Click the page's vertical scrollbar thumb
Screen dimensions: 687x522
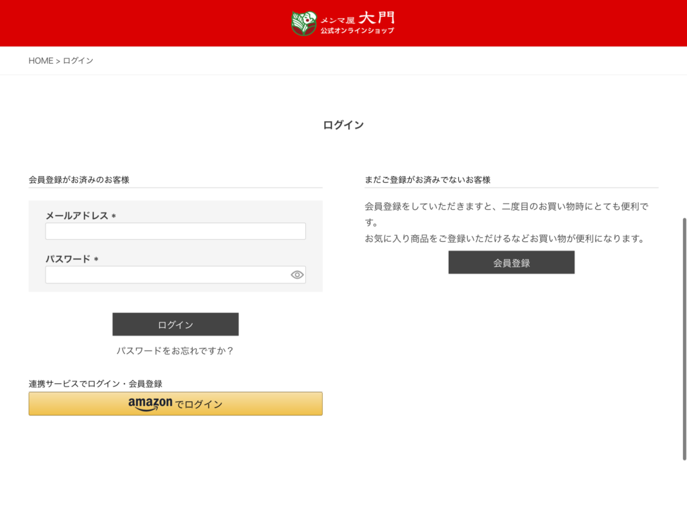(684, 338)
